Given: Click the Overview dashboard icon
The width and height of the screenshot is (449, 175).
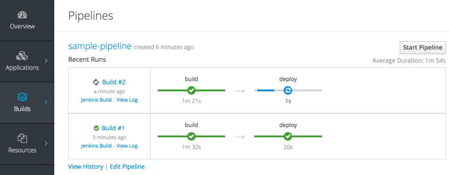Looking at the screenshot, I should point(22,15).
